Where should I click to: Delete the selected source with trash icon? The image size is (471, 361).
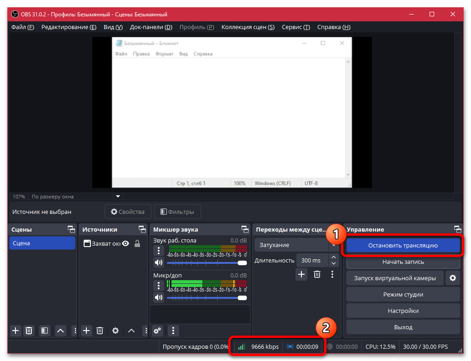[100, 331]
